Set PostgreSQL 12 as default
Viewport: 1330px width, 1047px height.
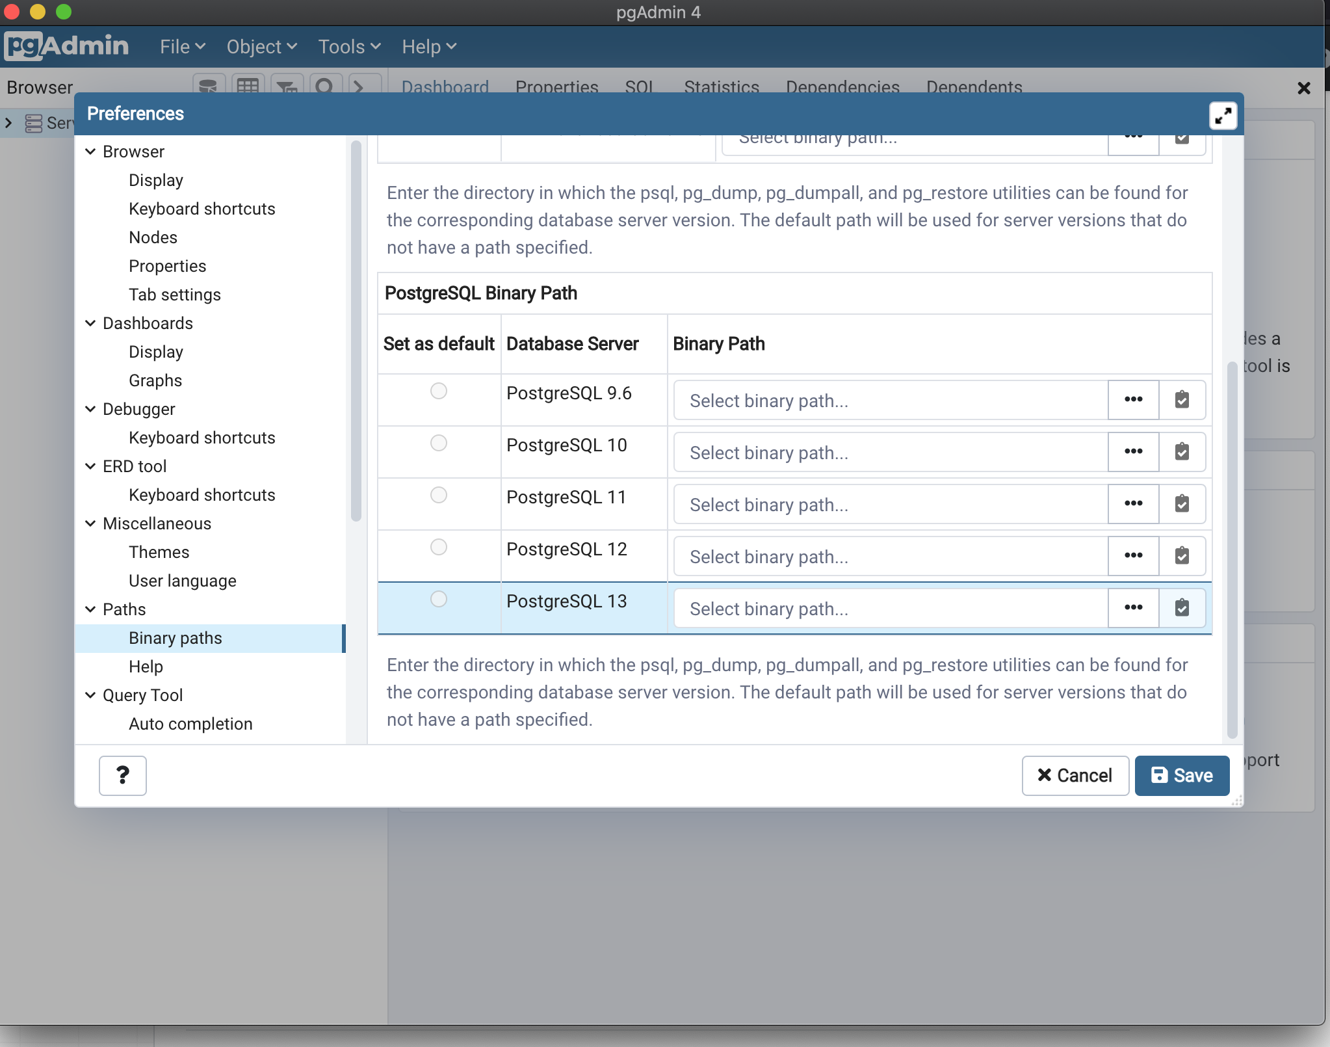point(439,547)
